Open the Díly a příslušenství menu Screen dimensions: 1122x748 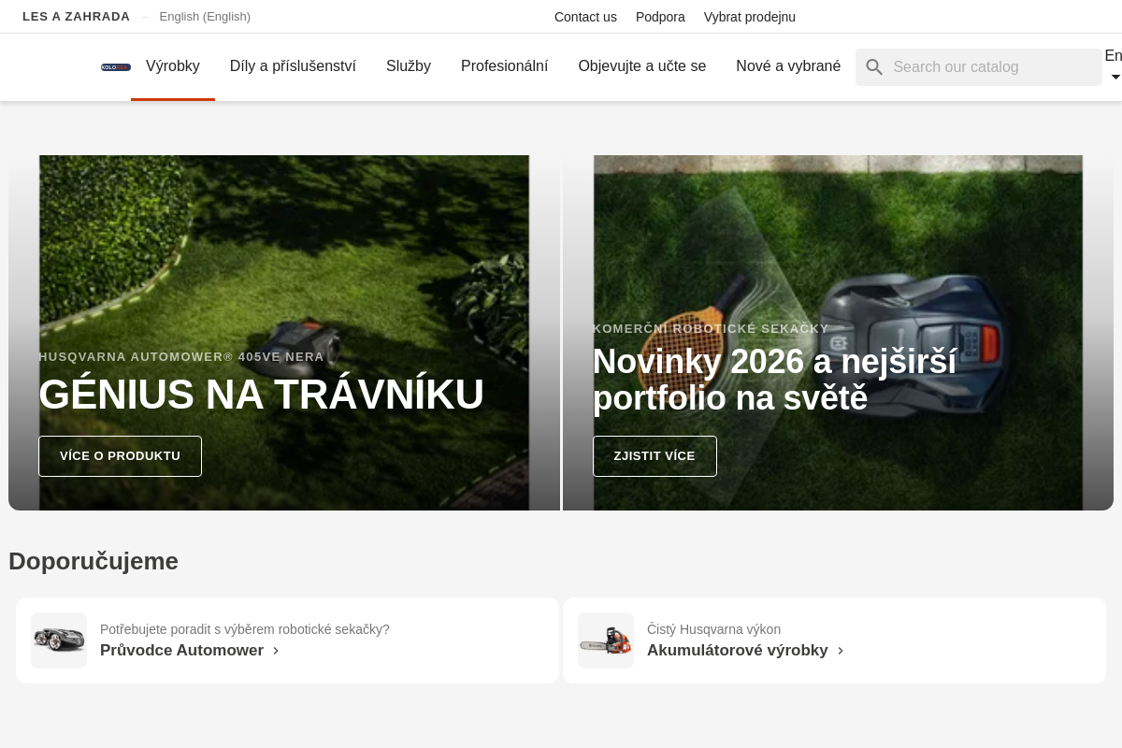pos(293,66)
